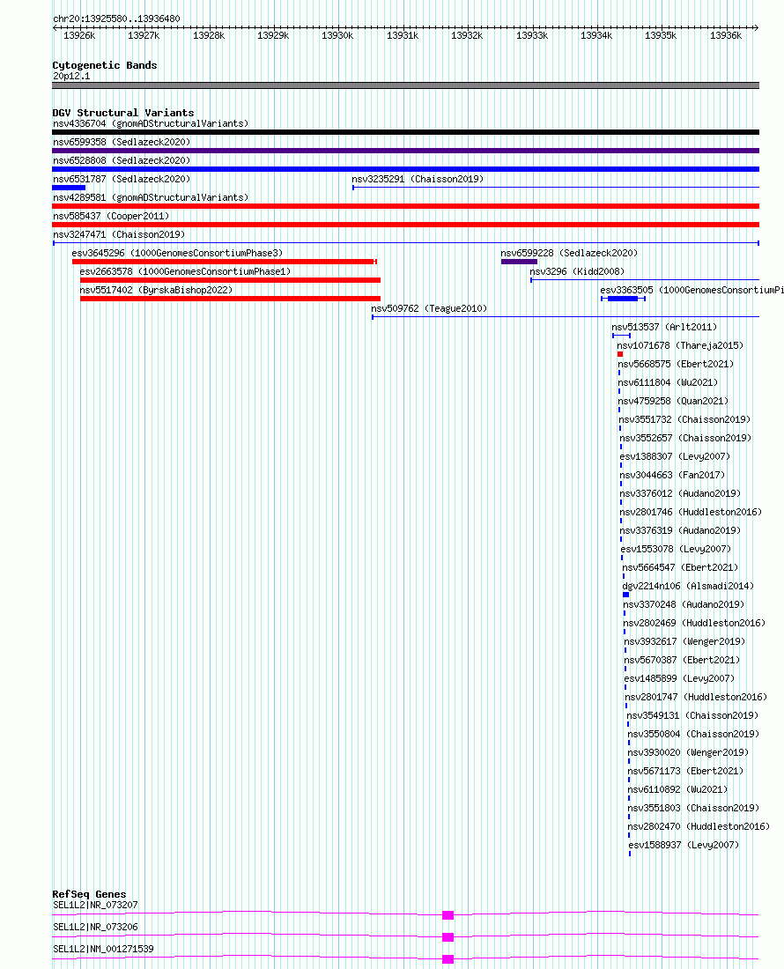The image size is (784, 969).
Task: Click nsv5668575 (Ebert2021) label
Action: pos(676,365)
